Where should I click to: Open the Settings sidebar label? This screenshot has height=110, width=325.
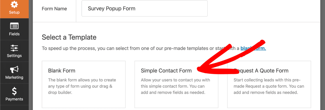14,56
